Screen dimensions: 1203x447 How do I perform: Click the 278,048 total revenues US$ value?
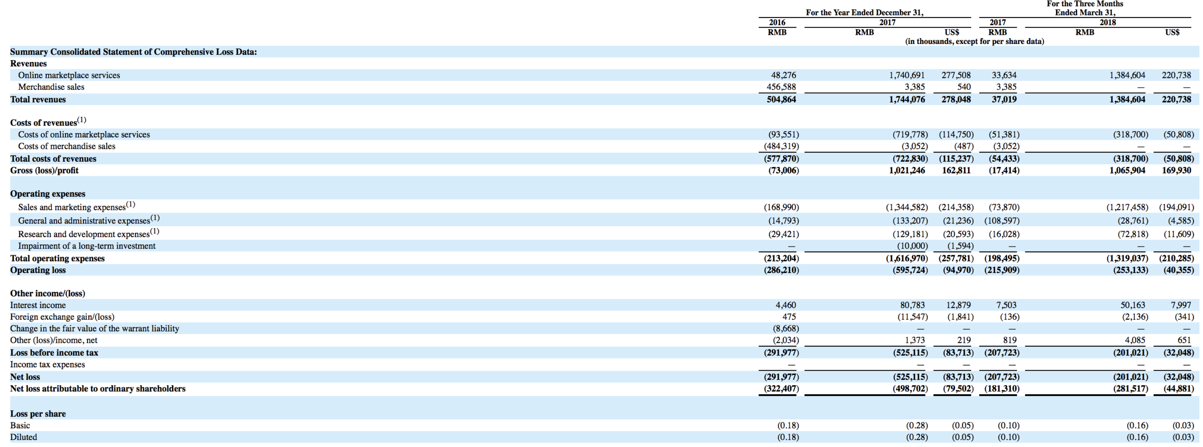click(x=956, y=99)
